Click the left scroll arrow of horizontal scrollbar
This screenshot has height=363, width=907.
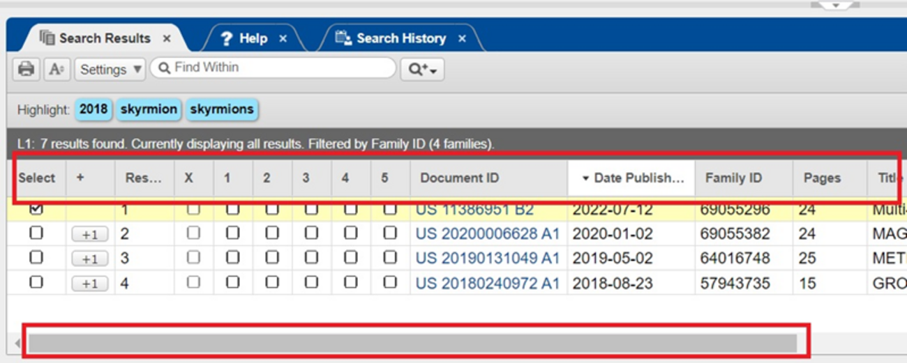pos(17,343)
